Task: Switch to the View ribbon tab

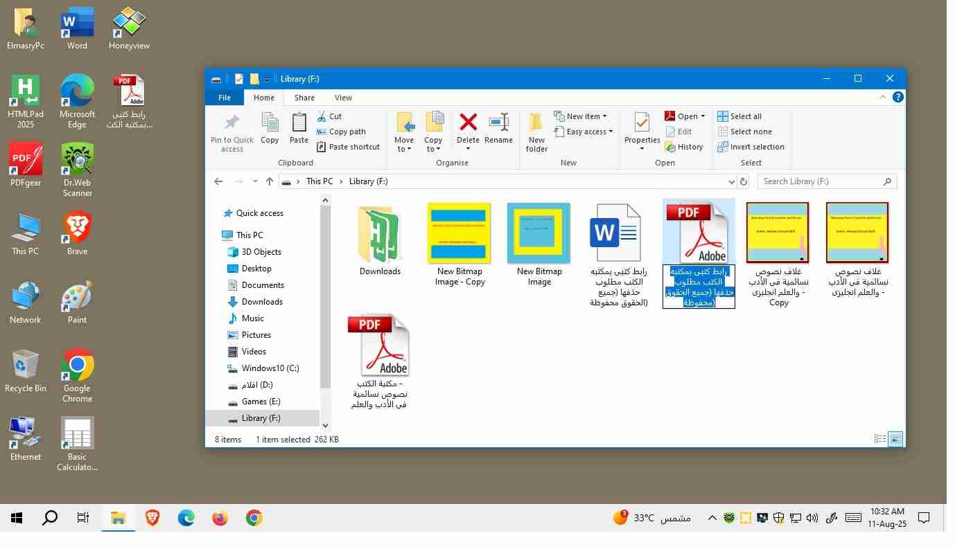Action: pyautogui.click(x=343, y=98)
